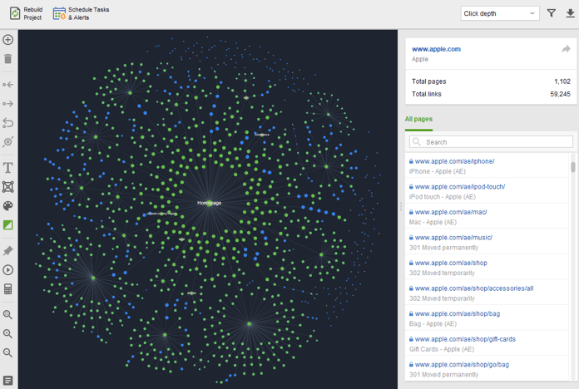Click the add node plus icon
Screen dimensions: 579x389
(7, 40)
